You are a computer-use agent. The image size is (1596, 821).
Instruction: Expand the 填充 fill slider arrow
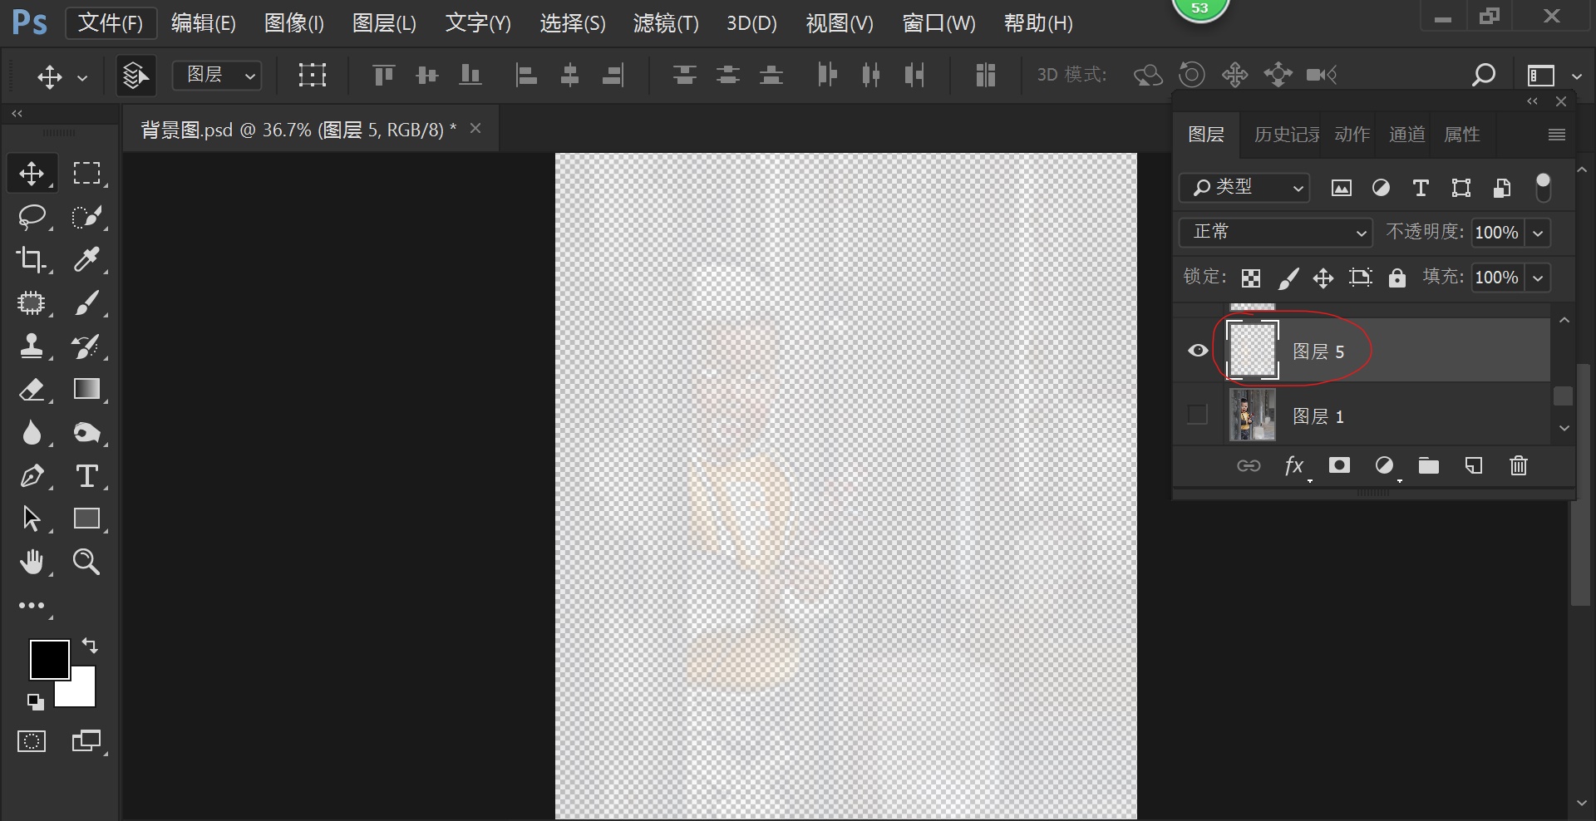(x=1539, y=278)
